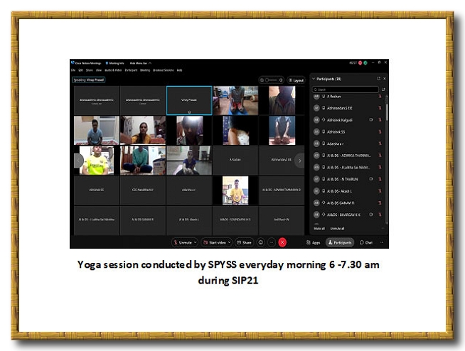Expand the Start video options arrow
The width and height of the screenshot is (465, 351).
[x=230, y=242]
